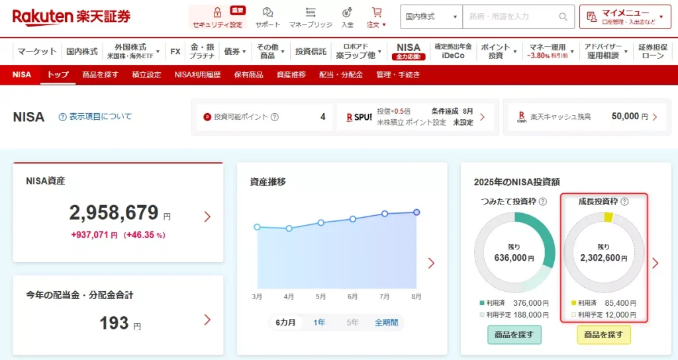Viewport: 678px width, 360px height.
Task: Click help icon next to 投資可能ポイント
Action: click(x=275, y=116)
